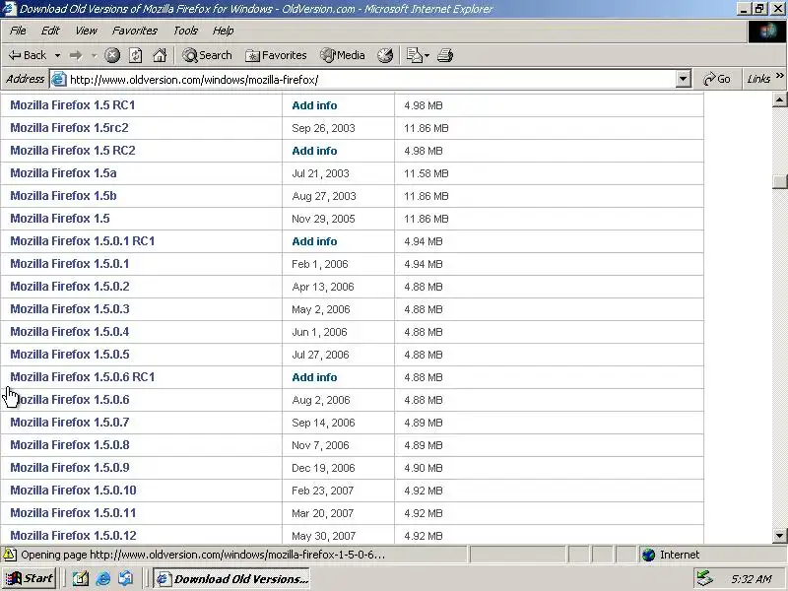Open the Favorites toolbar button
Image resolution: width=788 pixels, height=591 pixels.
click(x=276, y=55)
